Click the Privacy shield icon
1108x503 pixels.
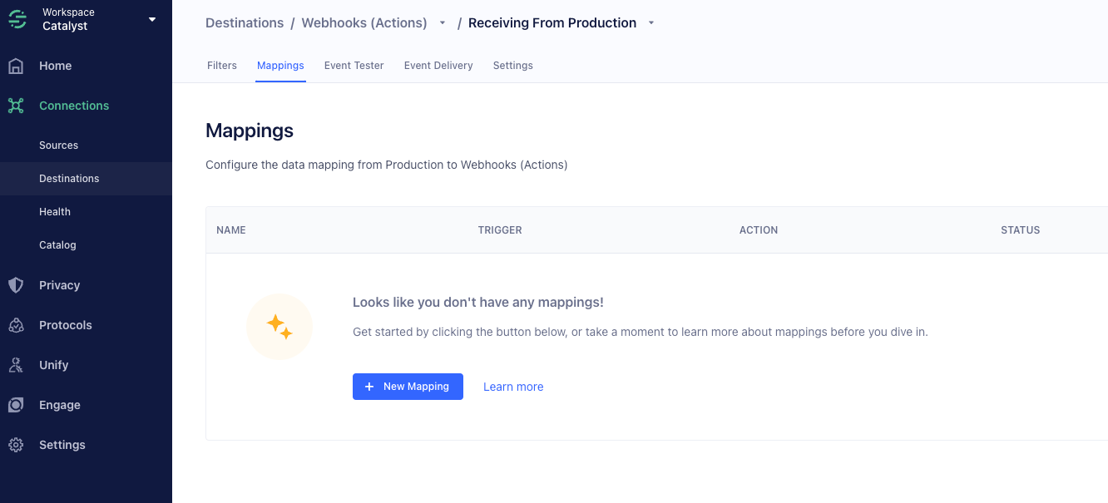pyautogui.click(x=16, y=285)
